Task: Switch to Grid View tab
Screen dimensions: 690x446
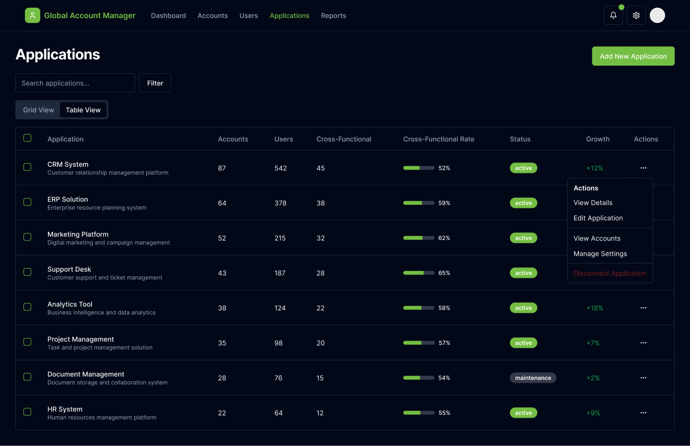Action: (39, 110)
